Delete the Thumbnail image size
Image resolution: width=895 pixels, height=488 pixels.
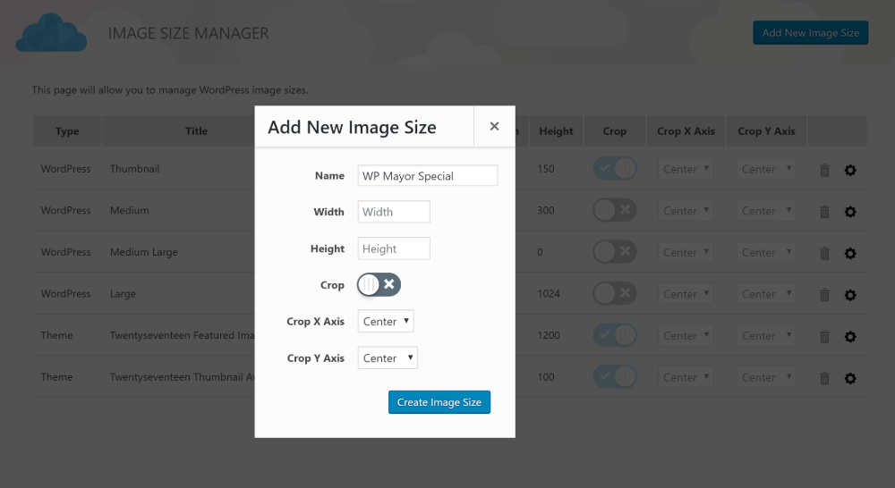(824, 170)
